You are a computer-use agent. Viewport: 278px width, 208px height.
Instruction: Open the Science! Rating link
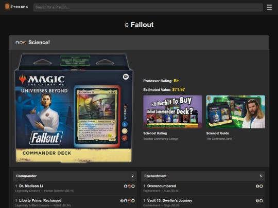[x=155, y=133]
